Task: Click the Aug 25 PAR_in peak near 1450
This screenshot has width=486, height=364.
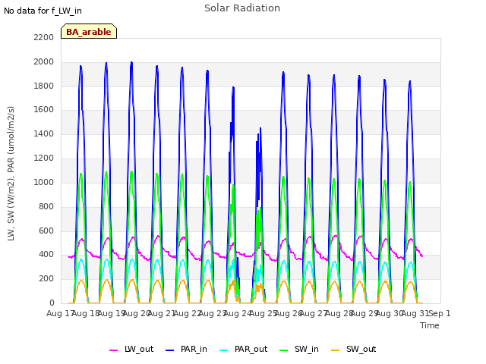Action: (x=260, y=128)
